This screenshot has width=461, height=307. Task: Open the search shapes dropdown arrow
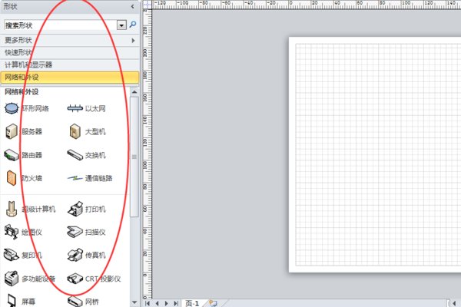(x=121, y=25)
